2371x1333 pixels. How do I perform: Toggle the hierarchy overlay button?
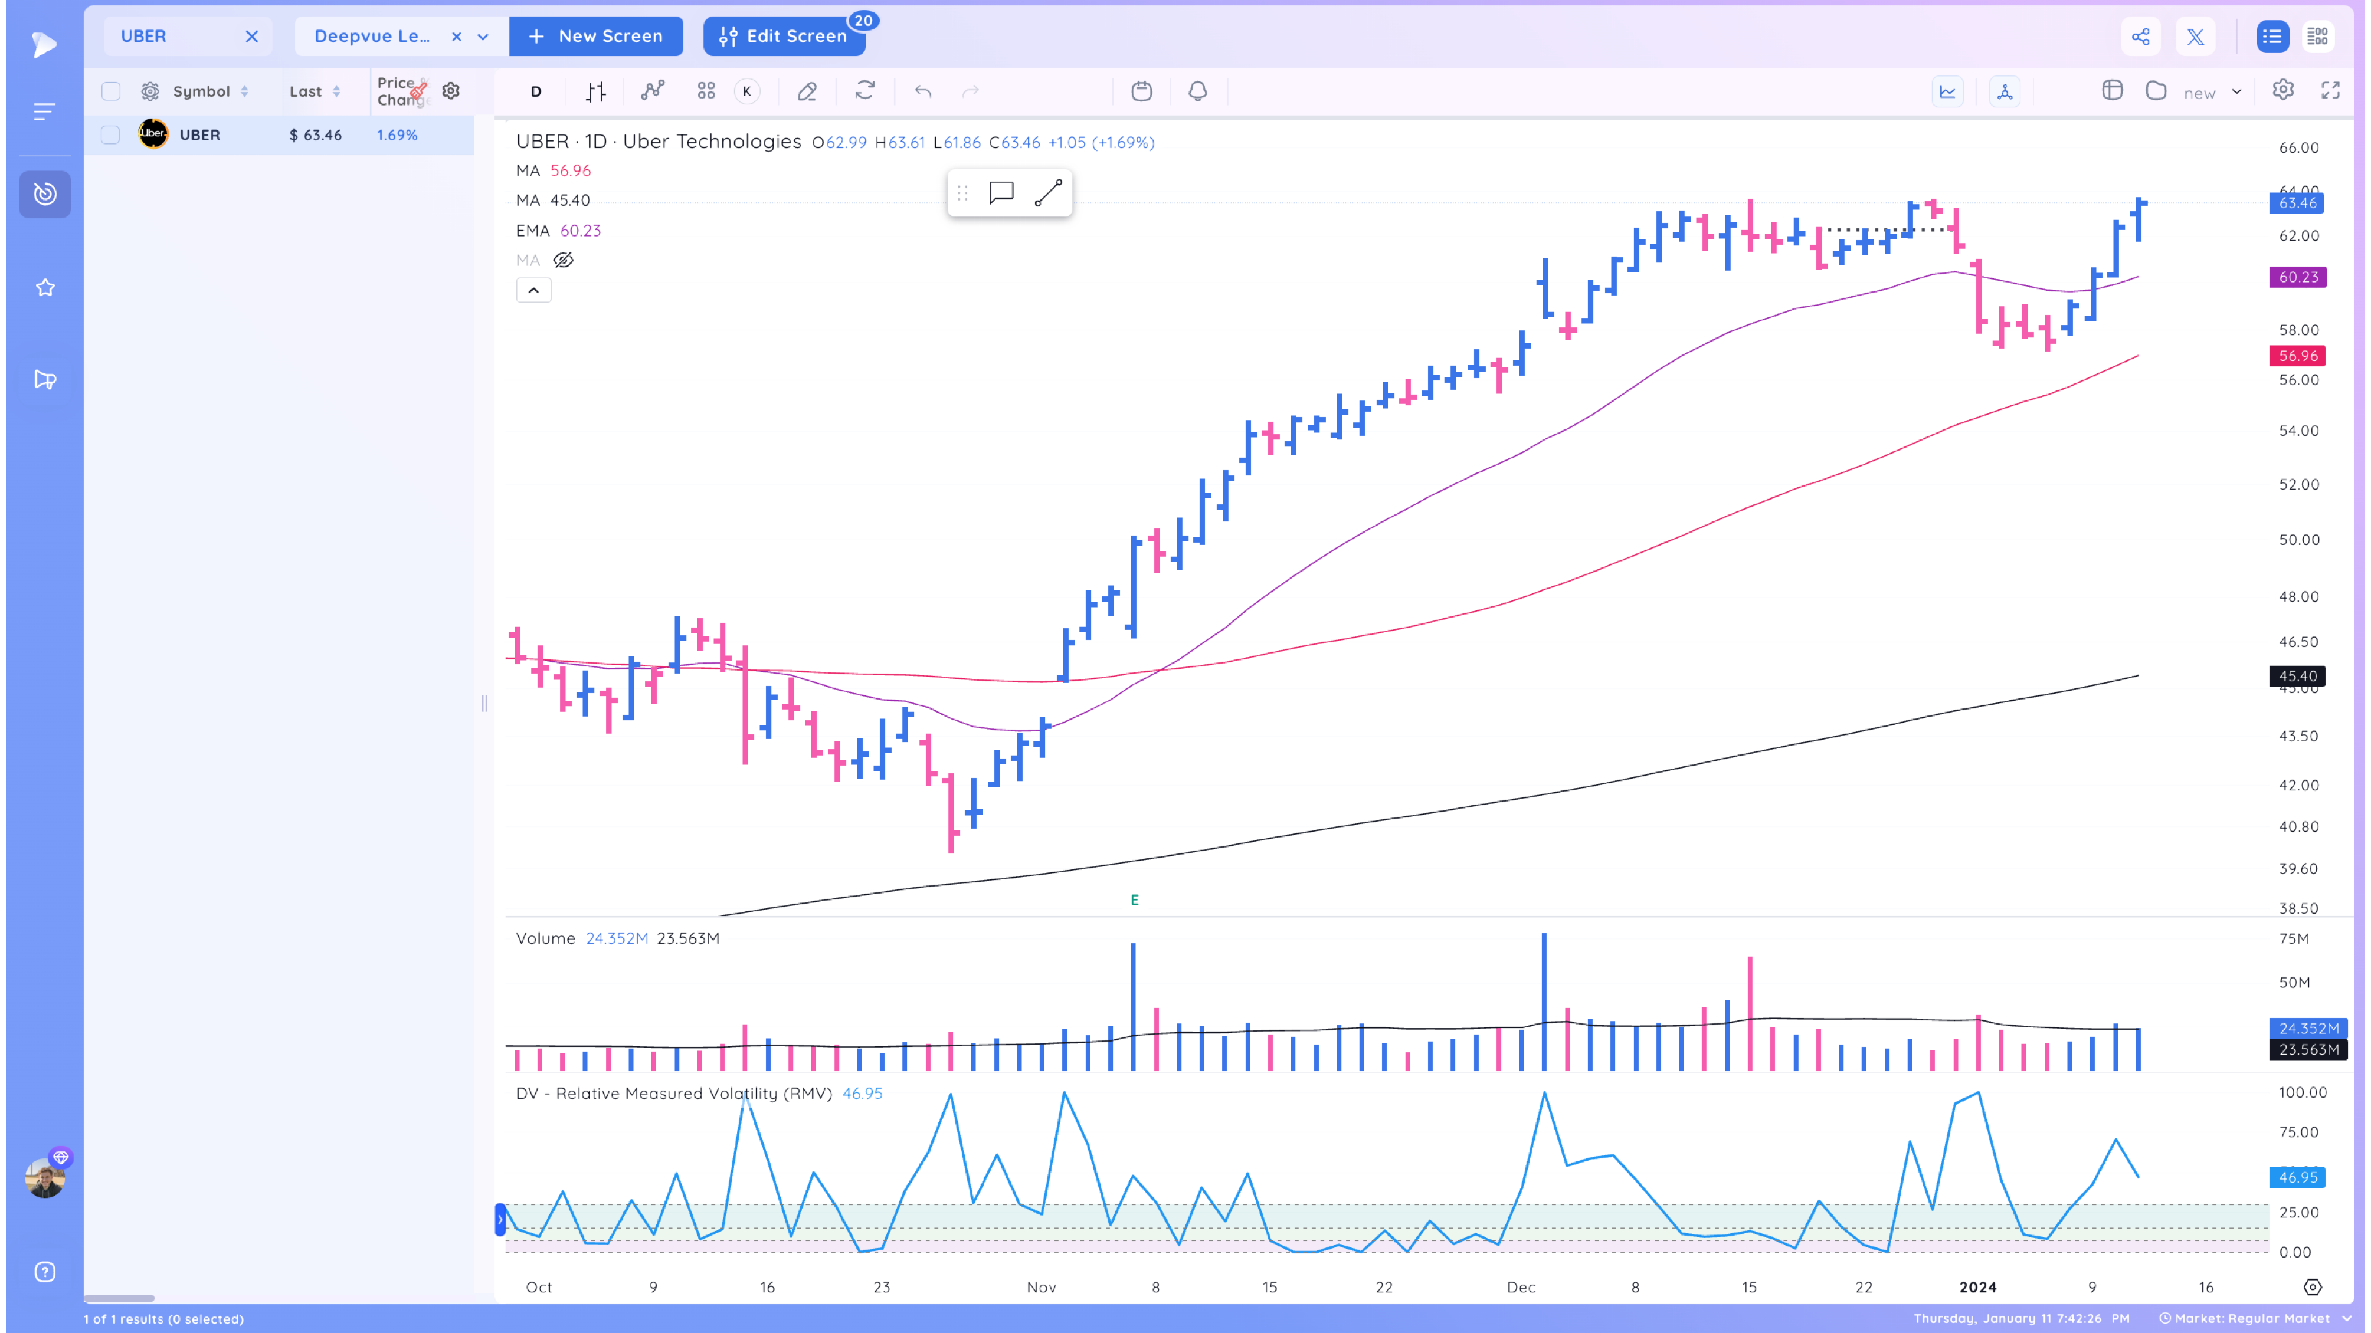click(x=2005, y=91)
